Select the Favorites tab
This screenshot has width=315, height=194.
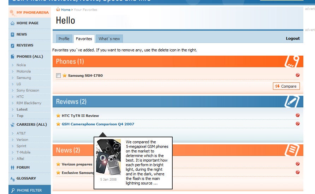pyautogui.click(x=84, y=39)
